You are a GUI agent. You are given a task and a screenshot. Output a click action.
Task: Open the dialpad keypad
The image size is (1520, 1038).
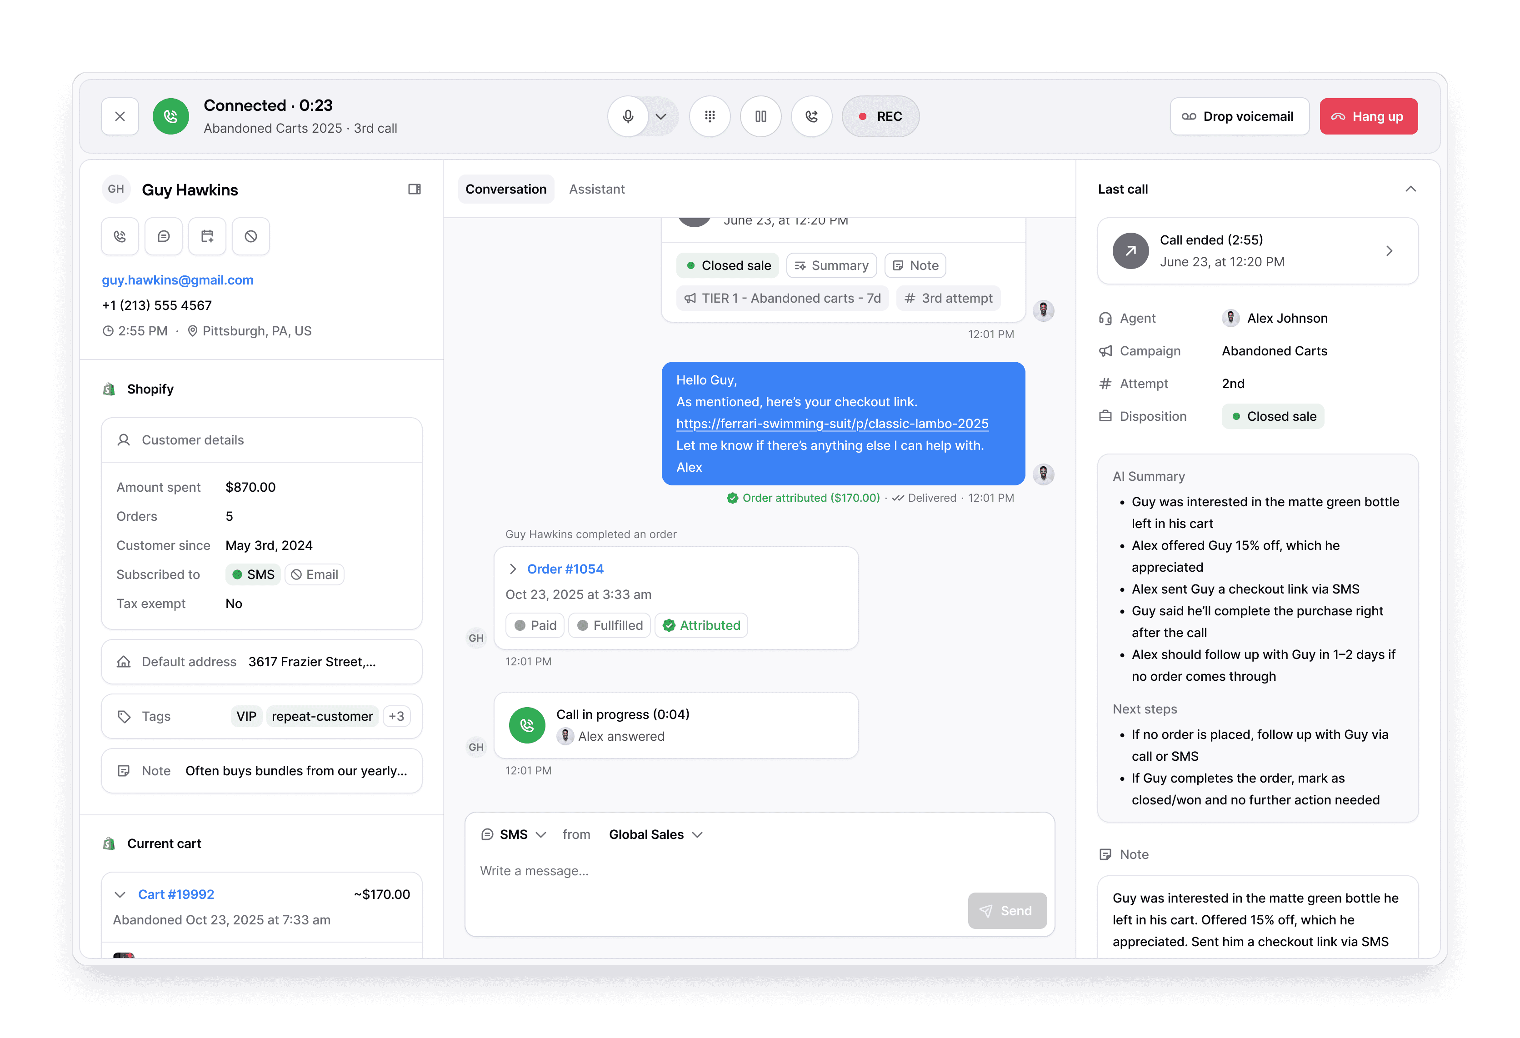tap(710, 116)
